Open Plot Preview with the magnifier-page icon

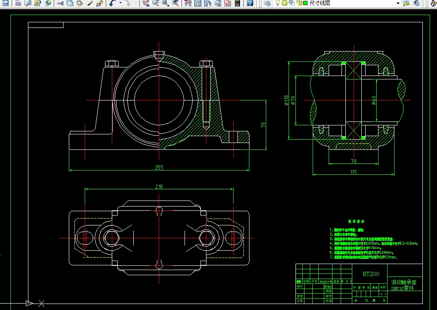pyautogui.click(x=28, y=3)
